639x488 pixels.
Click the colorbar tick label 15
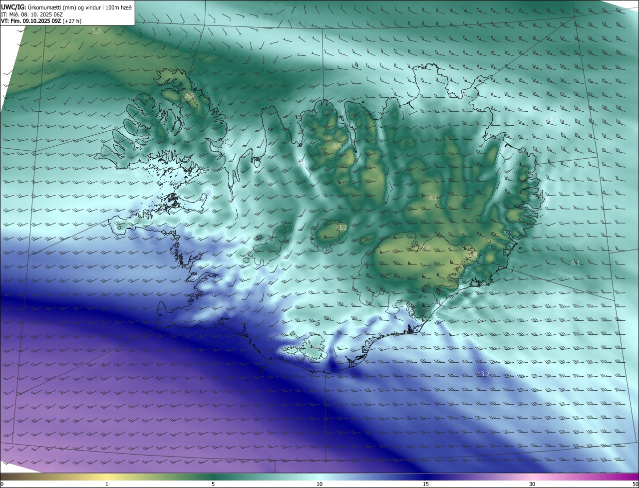click(x=426, y=484)
